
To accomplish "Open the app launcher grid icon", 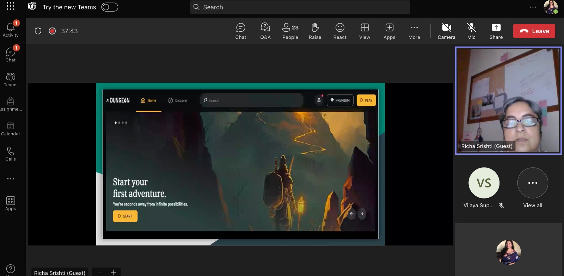I will (x=11, y=6).
